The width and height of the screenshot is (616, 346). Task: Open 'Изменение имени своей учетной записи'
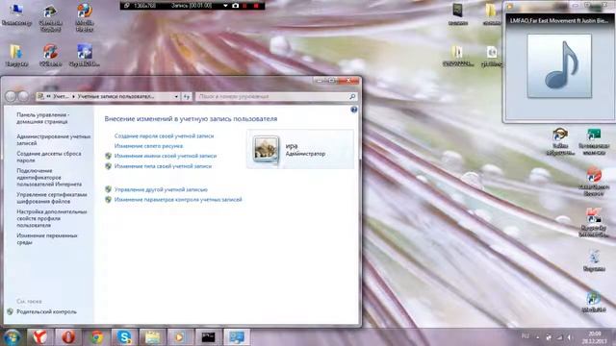pyautogui.click(x=166, y=156)
